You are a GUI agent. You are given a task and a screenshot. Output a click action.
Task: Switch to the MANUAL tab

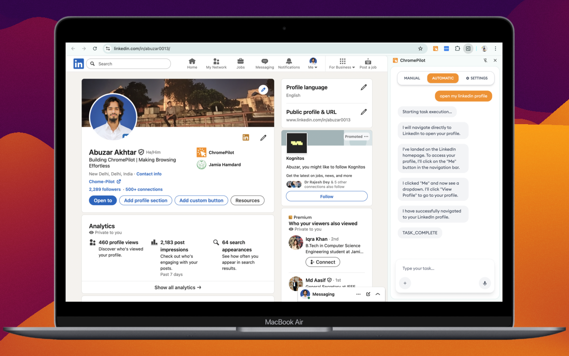(412, 78)
